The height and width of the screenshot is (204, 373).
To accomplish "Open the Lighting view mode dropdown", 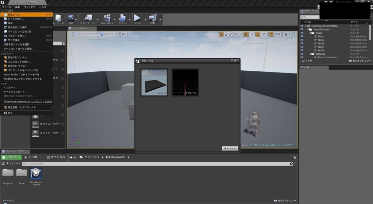I will click(x=109, y=35).
